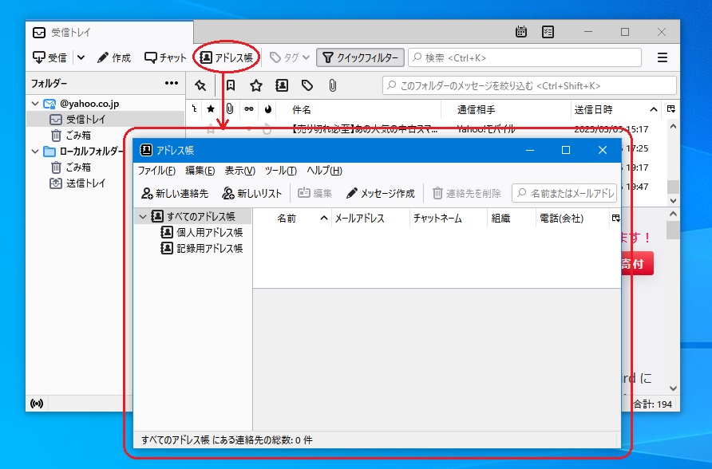Toggle the starred messages quick filter

(255, 85)
